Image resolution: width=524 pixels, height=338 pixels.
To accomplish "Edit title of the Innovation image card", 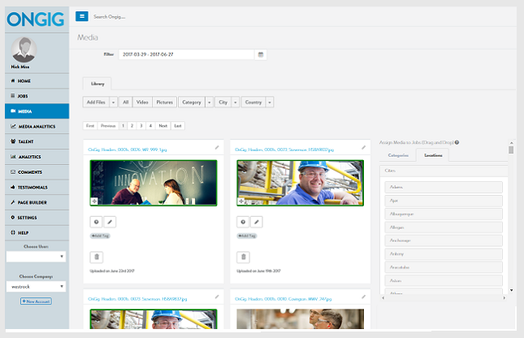I will (x=217, y=147).
